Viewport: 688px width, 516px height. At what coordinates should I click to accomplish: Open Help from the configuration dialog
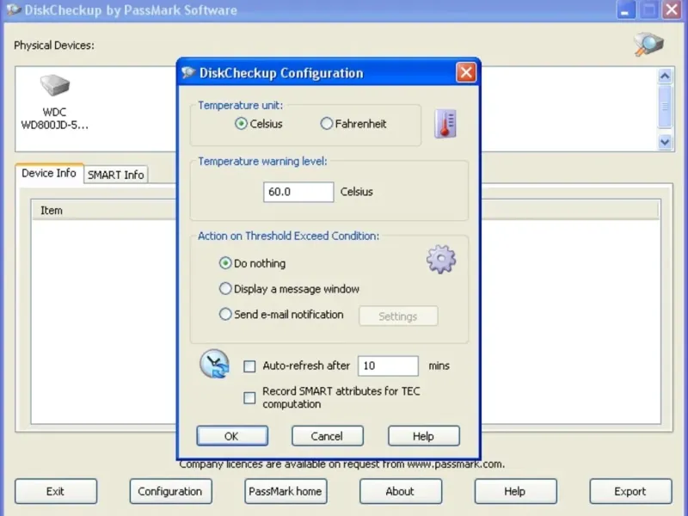tap(424, 436)
